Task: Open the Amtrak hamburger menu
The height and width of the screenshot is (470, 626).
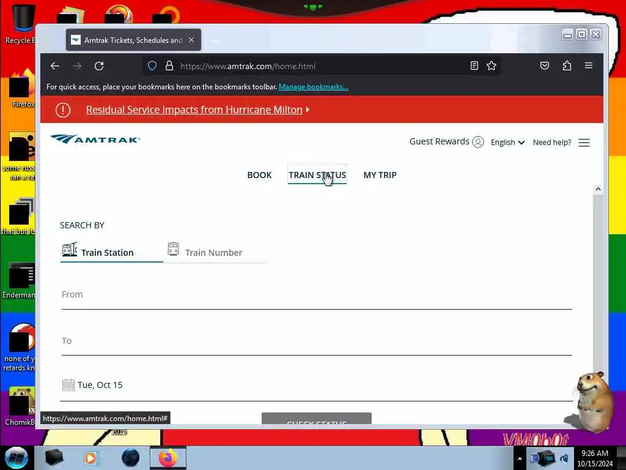Action: [x=584, y=143]
